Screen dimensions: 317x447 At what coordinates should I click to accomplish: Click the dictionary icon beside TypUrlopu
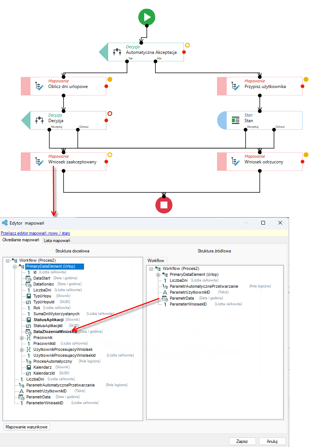point(28,296)
